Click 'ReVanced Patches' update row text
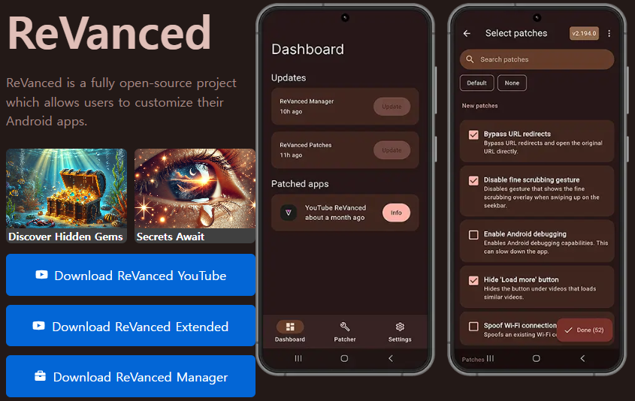 point(306,145)
